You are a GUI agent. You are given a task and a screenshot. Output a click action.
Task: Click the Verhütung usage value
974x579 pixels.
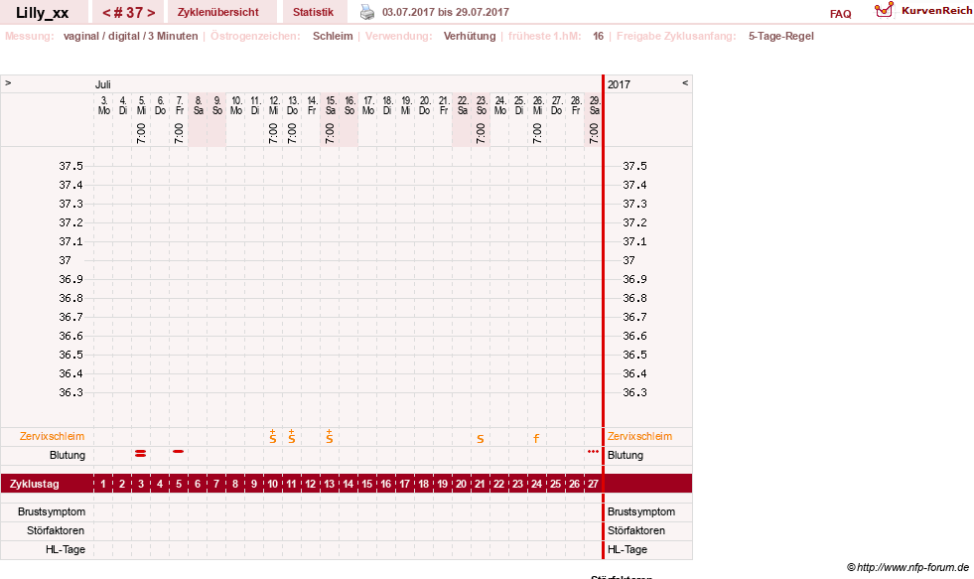pyautogui.click(x=470, y=36)
